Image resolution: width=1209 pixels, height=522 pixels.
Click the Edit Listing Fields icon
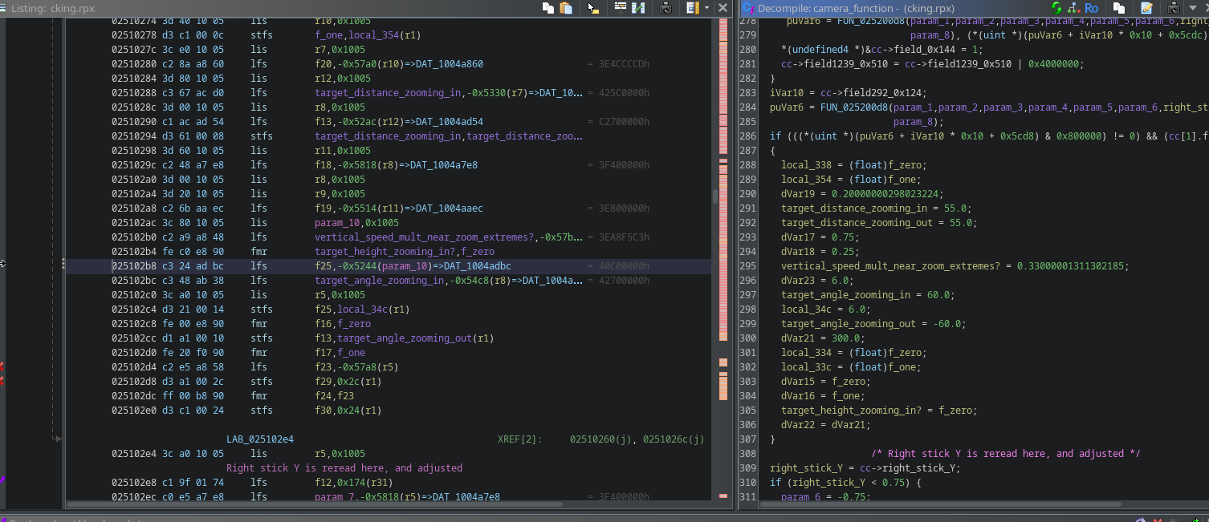tap(693, 8)
